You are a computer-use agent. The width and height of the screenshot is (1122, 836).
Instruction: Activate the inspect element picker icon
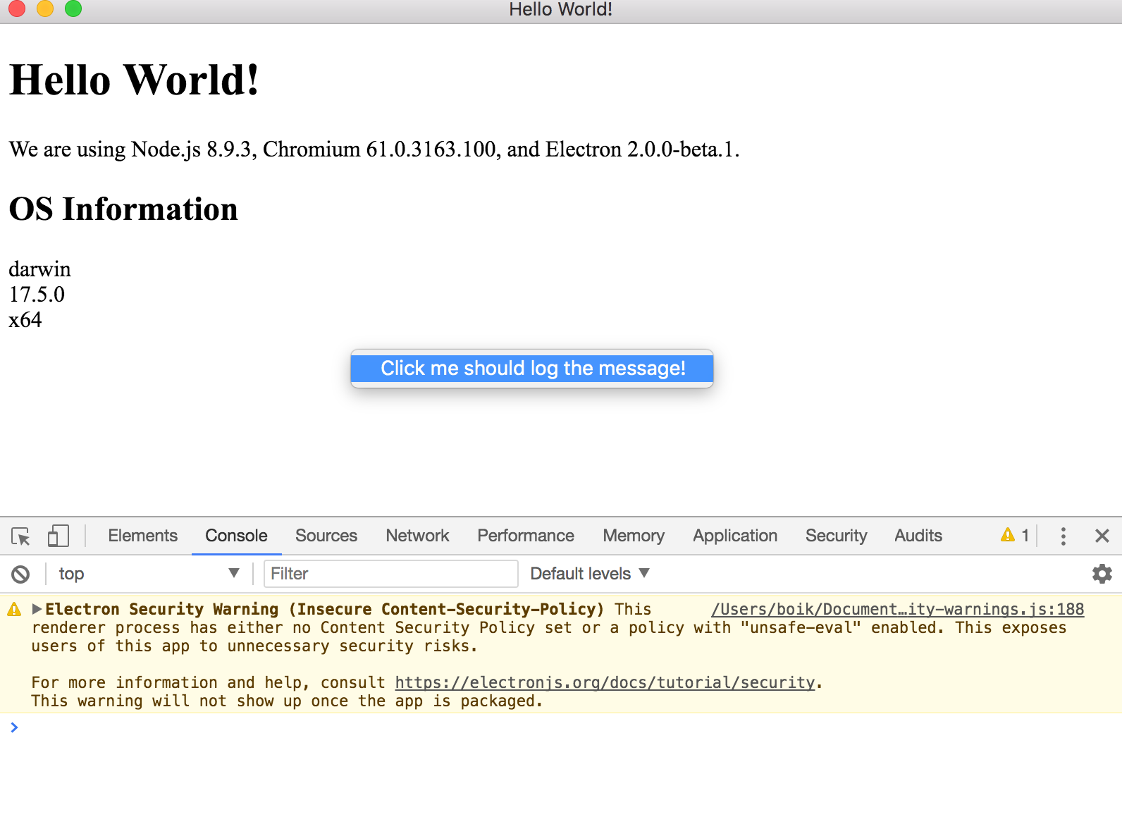pos(21,536)
